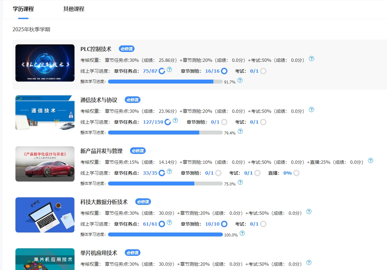Screen dimensions: 387x270
Task: Open the 新产品开发与管理 course thumbnail
Action: (45, 164)
